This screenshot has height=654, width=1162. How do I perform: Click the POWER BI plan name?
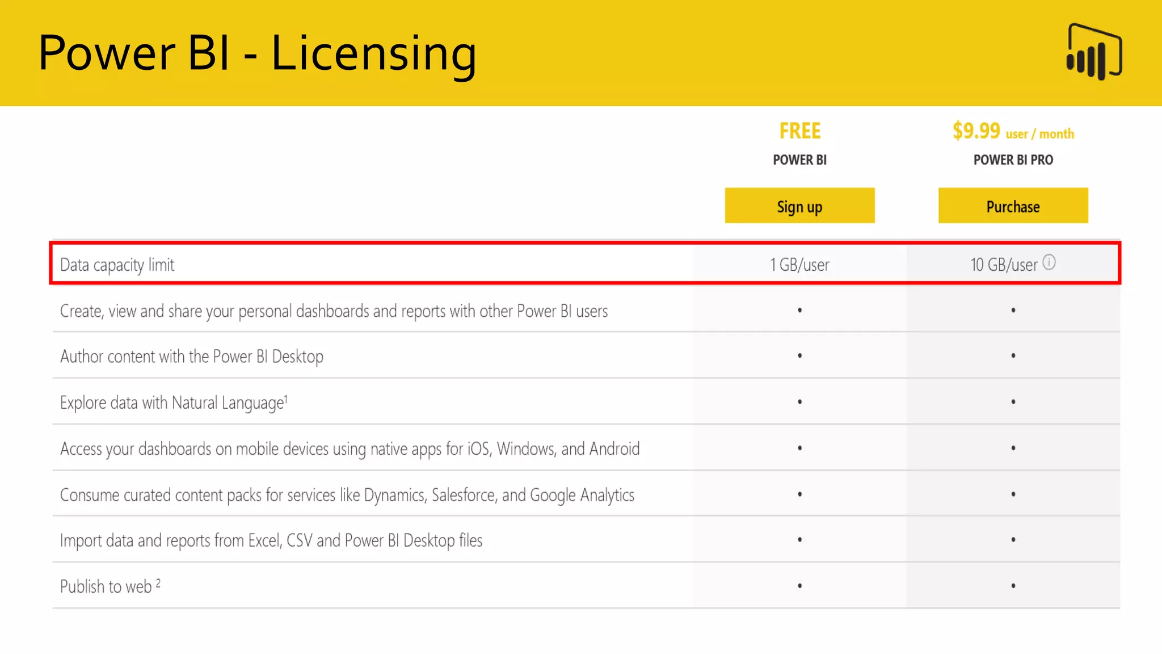point(799,160)
